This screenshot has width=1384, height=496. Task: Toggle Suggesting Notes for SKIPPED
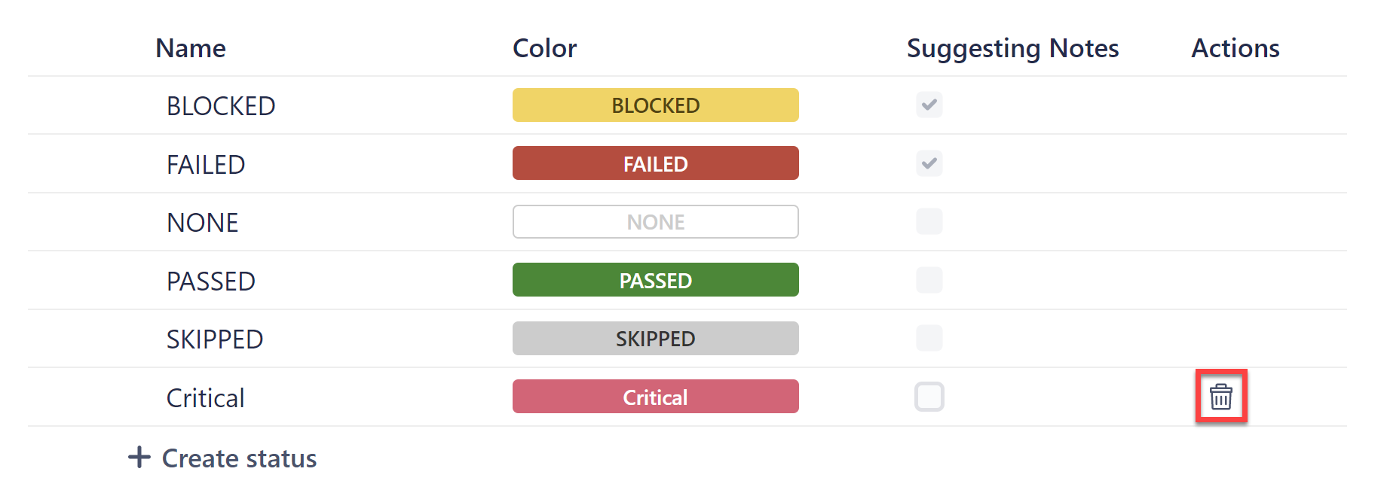(x=929, y=338)
